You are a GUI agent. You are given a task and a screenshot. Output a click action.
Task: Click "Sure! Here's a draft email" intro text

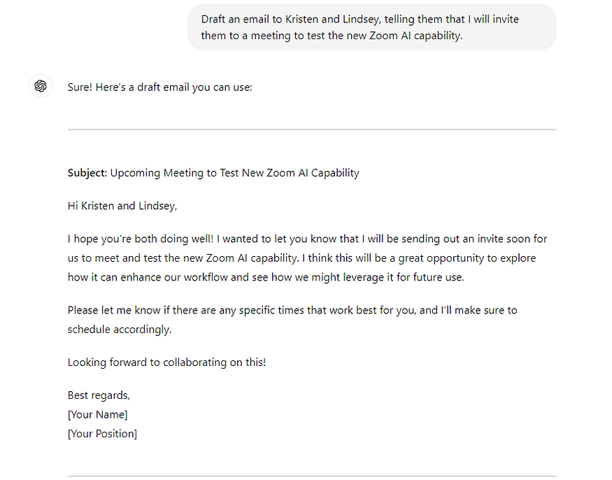pos(159,87)
